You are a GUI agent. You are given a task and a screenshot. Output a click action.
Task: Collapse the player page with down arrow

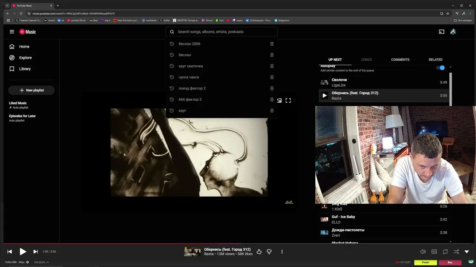coord(467,251)
